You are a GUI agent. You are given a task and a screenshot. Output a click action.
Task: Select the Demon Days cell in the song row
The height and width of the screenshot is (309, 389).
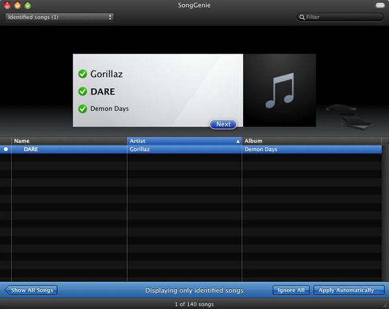[x=261, y=149]
